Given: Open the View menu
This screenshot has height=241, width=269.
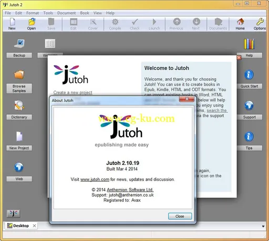Looking at the screenshot, I should pyautogui.click(x=98, y=13).
